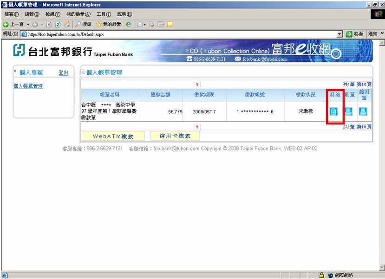
Task: Open the 檔案 menu
Action: click(x=11, y=14)
